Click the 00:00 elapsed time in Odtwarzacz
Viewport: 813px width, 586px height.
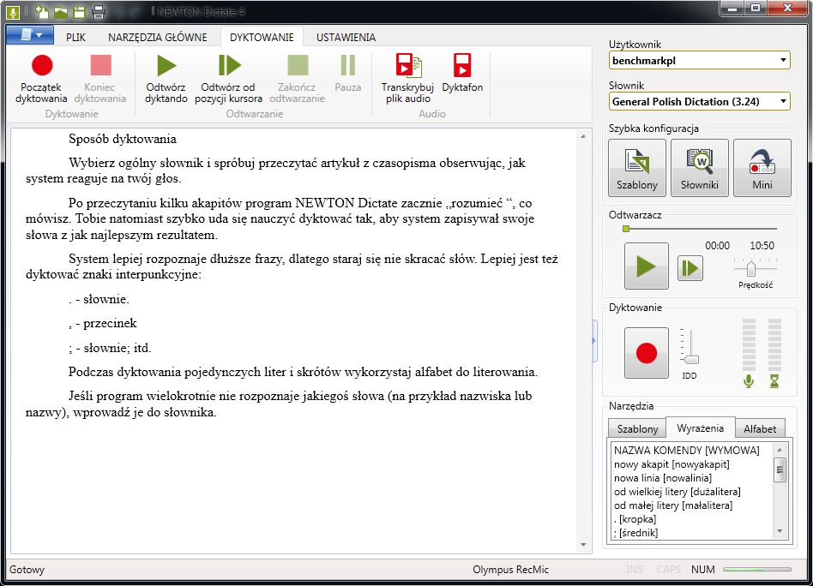coord(717,246)
